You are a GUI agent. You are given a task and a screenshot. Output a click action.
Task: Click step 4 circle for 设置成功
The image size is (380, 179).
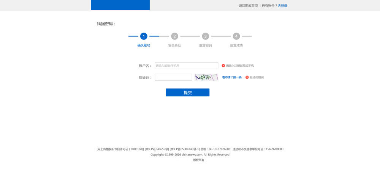(x=236, y=36)
